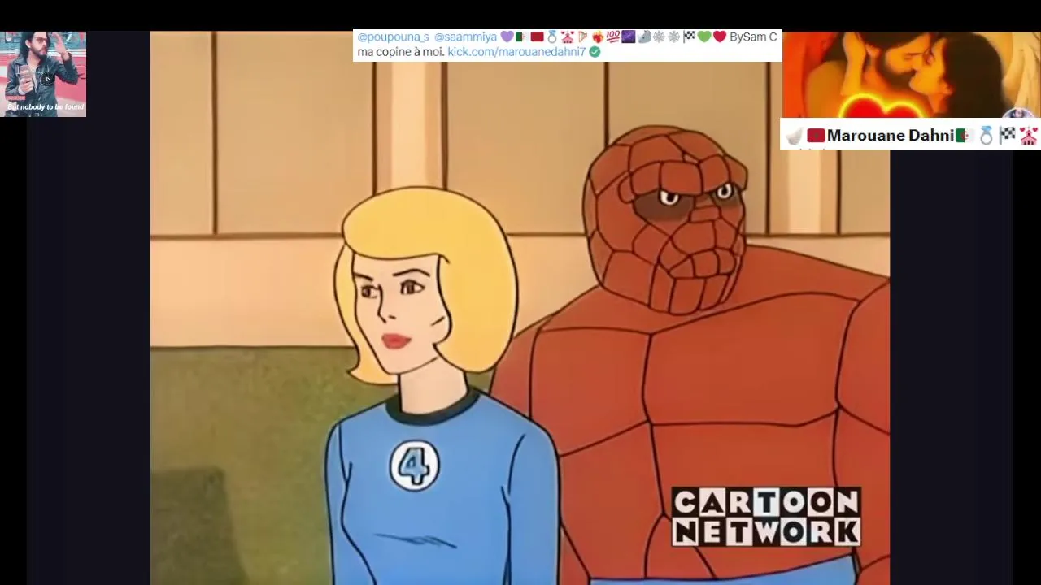The height and width of the screenshot is (585, 1041).
Task: Click the green verified badge
Action: [x=595, y=52]
